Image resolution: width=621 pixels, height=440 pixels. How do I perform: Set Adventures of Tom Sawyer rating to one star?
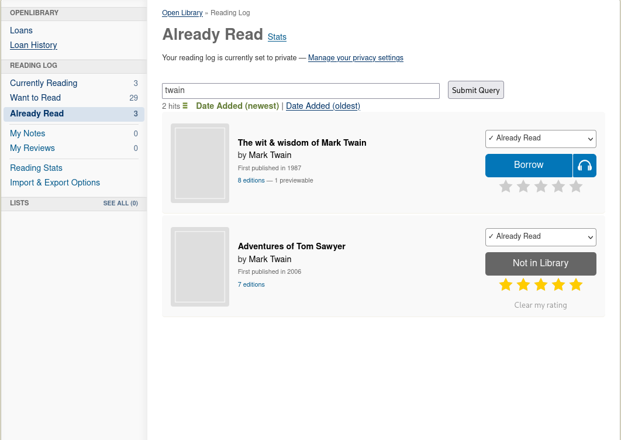click(506, 284)
